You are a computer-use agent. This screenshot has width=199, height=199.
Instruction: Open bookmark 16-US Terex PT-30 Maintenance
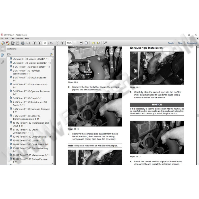click(x=31, y=155)
